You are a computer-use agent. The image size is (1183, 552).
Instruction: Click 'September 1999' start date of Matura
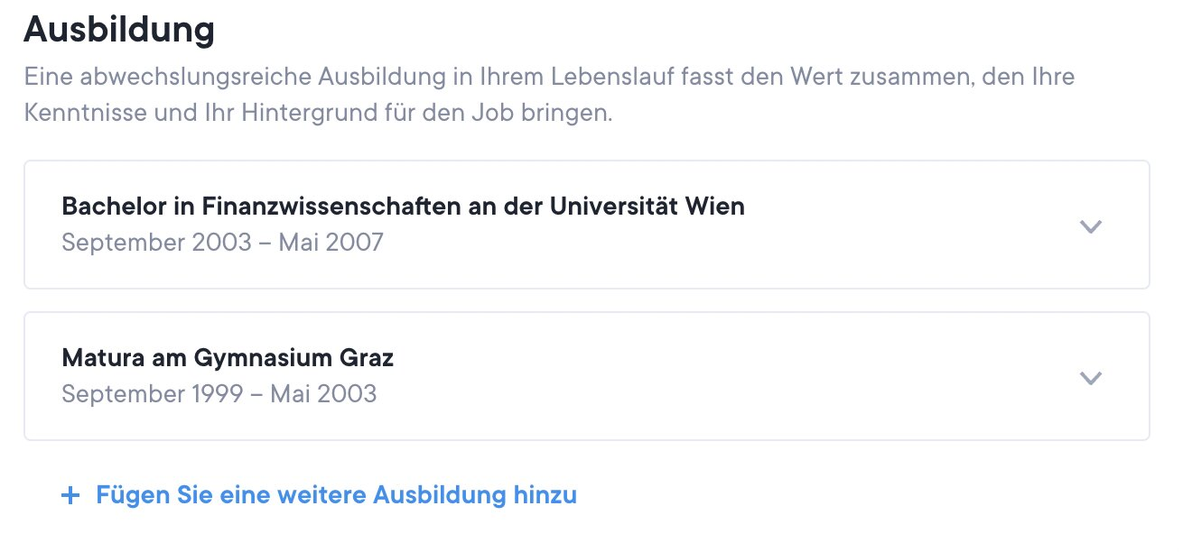pos(153,394)
